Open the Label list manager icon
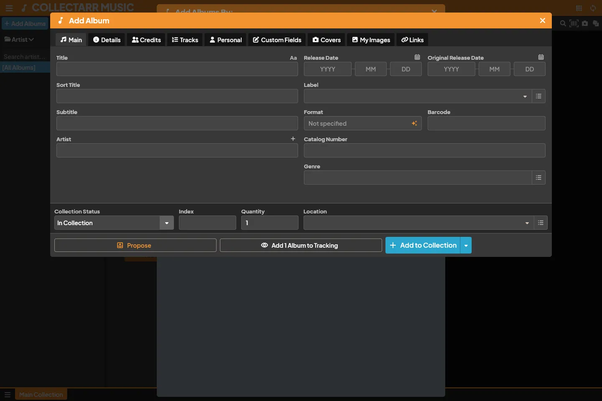602x401 pixels. point(538,96)
